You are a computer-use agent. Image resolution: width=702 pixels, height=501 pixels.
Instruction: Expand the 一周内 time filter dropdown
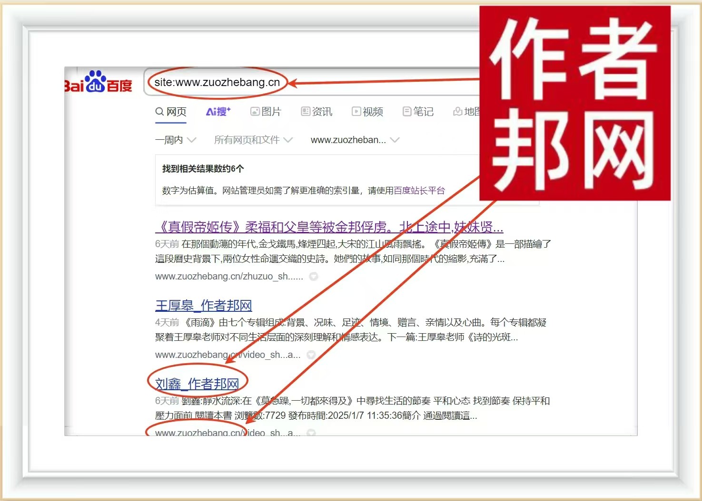[175, 140]
